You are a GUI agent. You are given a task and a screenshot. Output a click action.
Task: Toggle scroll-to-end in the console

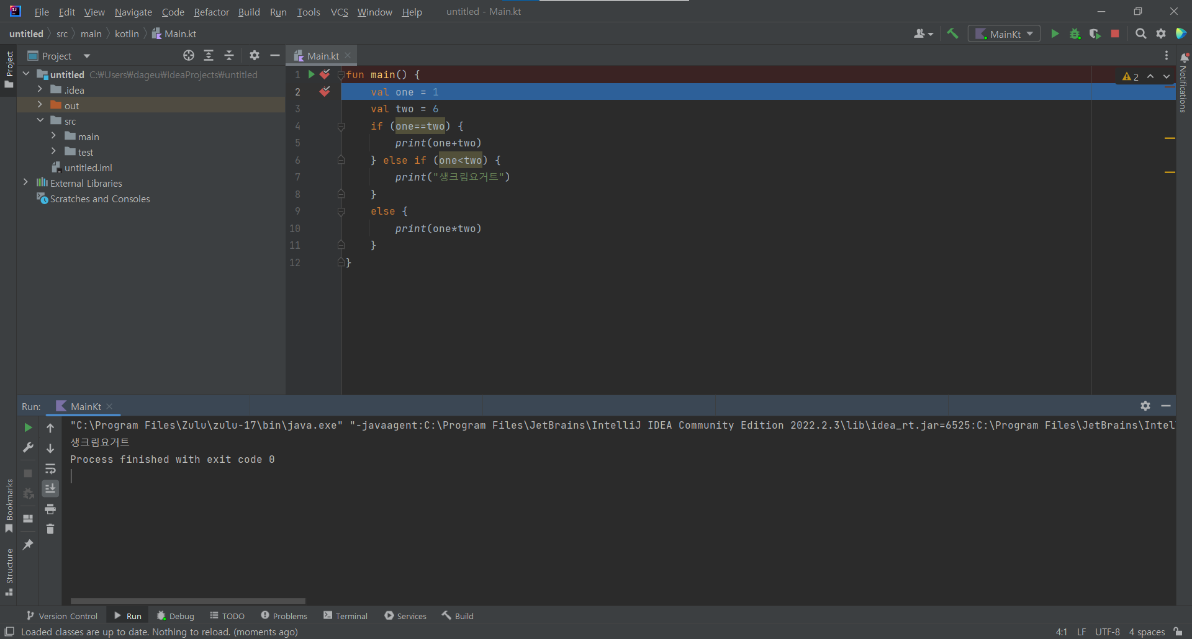point(50,488)
